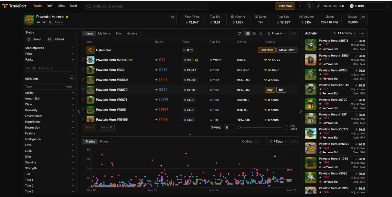Click the embed code icon beside Pawtato Heroes title
The height and width of the screenshot is (197, 392).
click(x=172, y=17)
